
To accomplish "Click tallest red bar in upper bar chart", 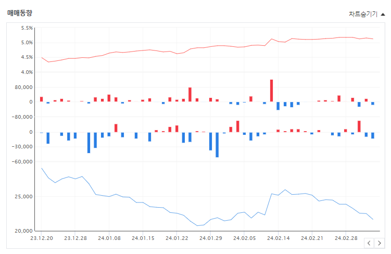I will pos(272,91).
